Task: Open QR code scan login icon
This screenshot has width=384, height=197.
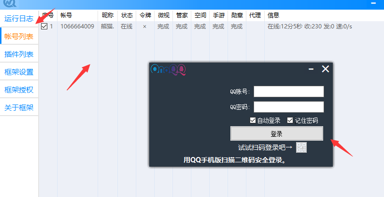Action: tap(301, 147)
